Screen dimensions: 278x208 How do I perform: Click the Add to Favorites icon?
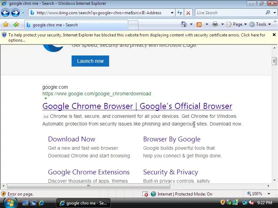coord(16,24)
